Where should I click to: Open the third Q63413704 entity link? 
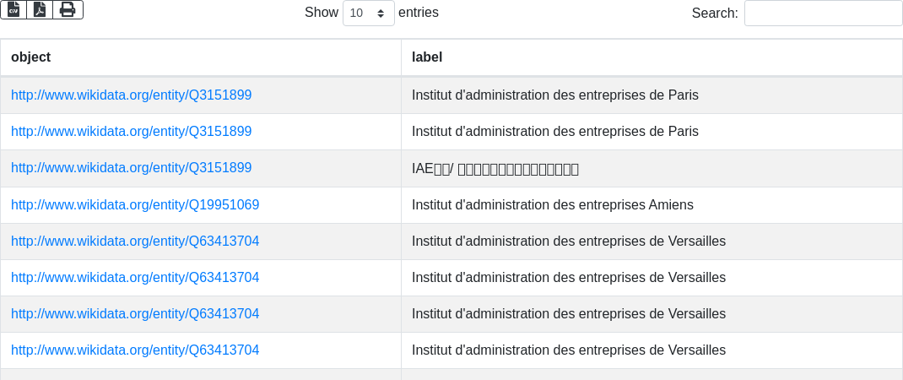pyautogui.click(x=135, y=314)
